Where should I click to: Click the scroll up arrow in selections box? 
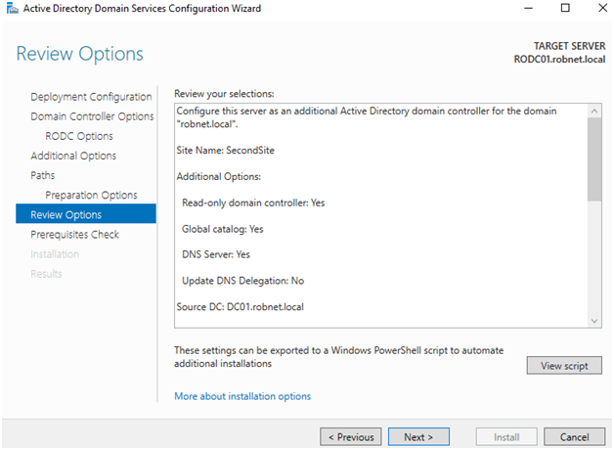[594, 111]
